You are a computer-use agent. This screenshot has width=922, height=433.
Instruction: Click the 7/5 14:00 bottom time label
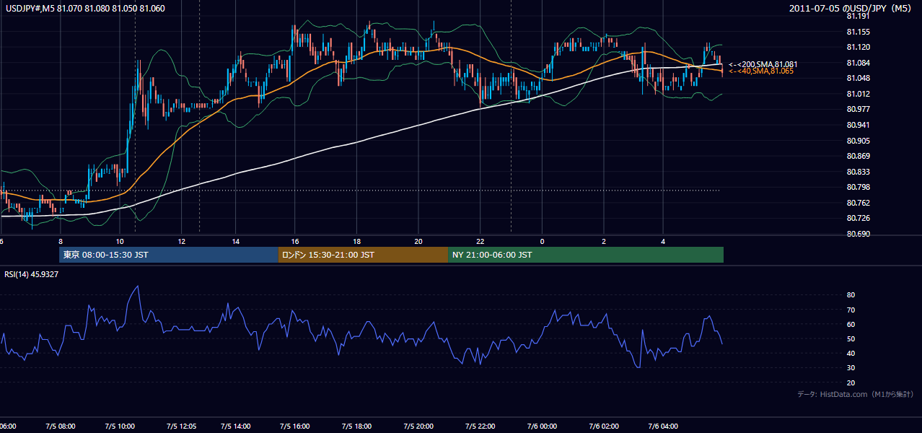point(234,427)
